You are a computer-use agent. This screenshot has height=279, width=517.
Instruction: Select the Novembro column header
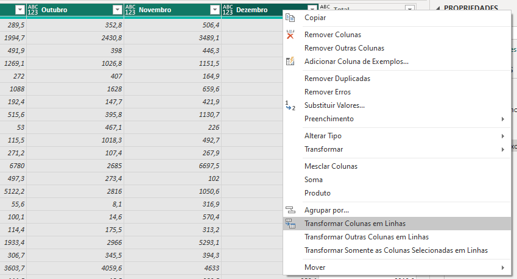coord(172,10)
